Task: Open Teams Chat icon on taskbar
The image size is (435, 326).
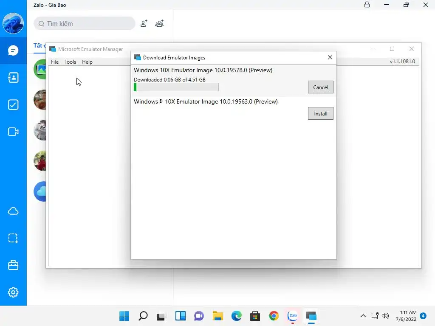Action: 199,316
